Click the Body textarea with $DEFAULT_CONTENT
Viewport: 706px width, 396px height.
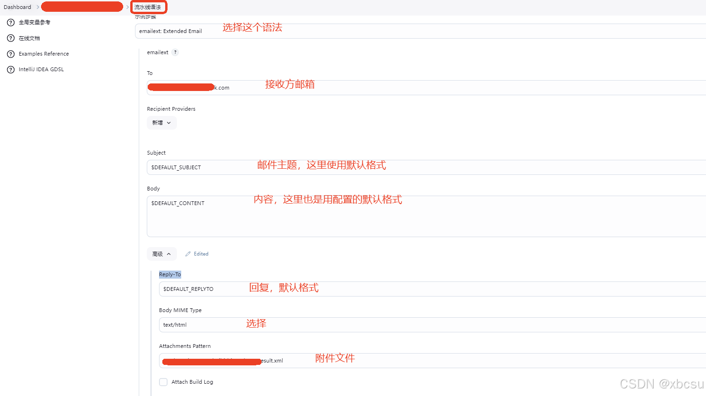426,216
